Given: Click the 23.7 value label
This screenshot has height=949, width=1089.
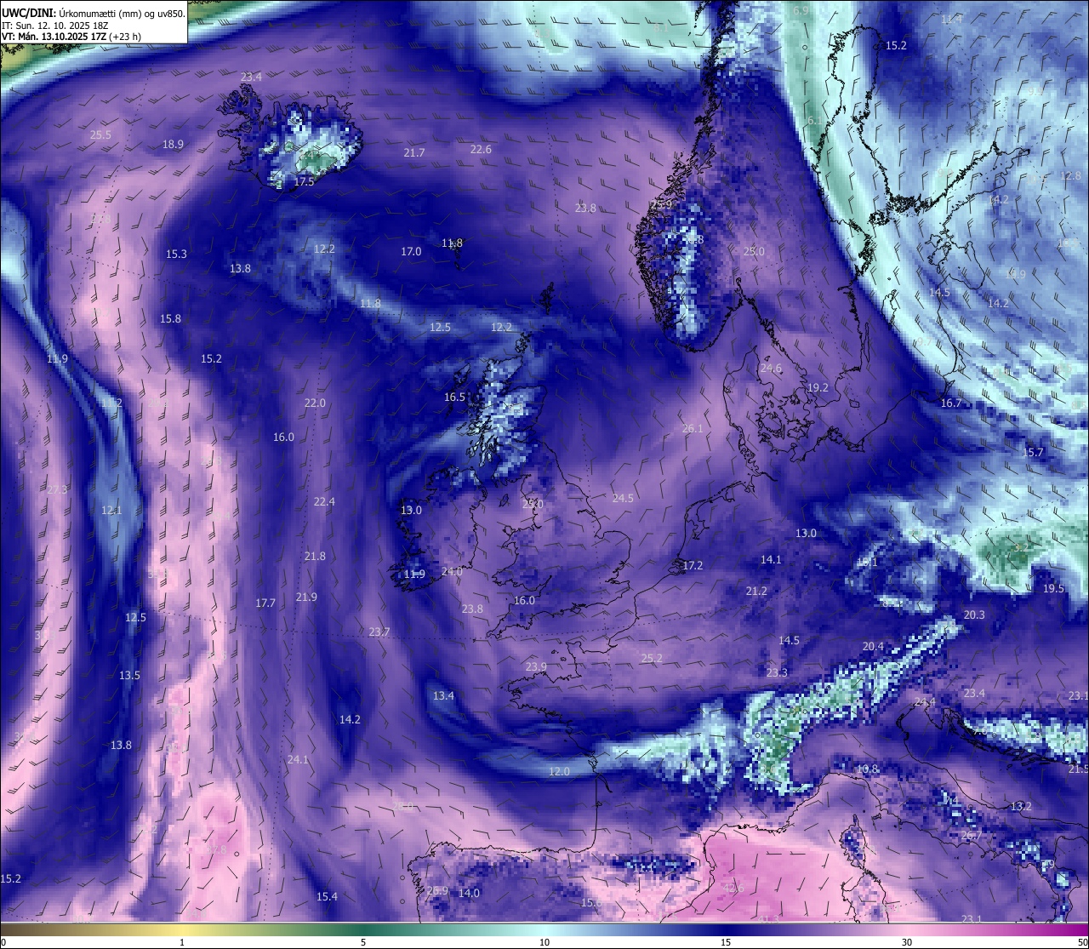Looking at the screenshot, I should [x=379, y=632].
